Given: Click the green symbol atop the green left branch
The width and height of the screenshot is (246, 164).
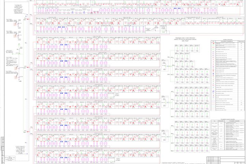Looking at the screenshot, I should click(19, 44).
